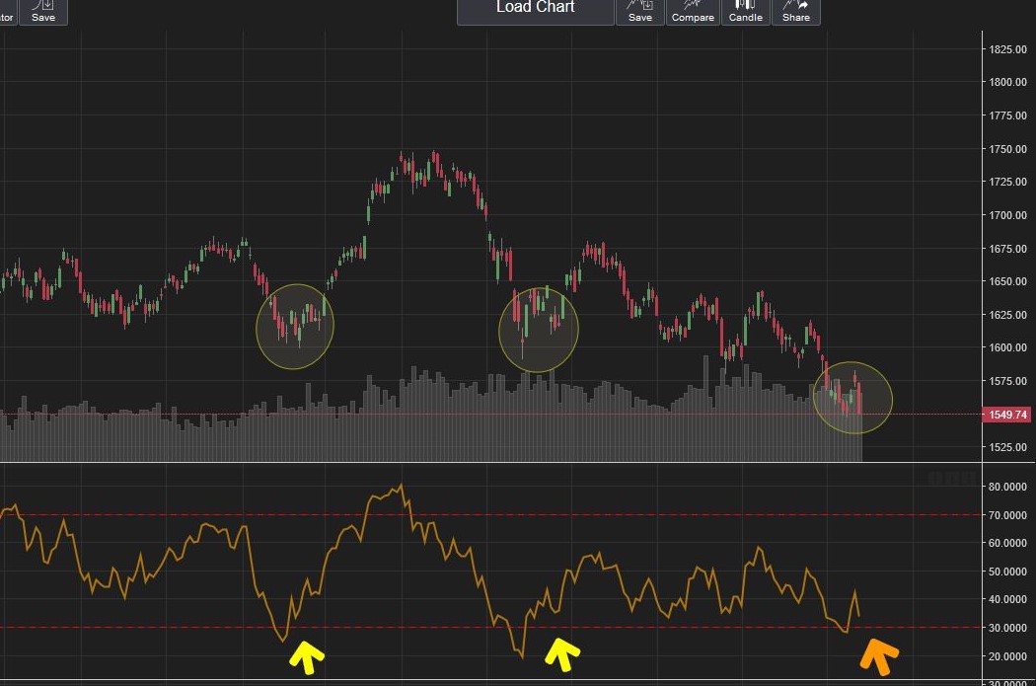Click the Save icon beside Load Chart

[x=640, y=11]
